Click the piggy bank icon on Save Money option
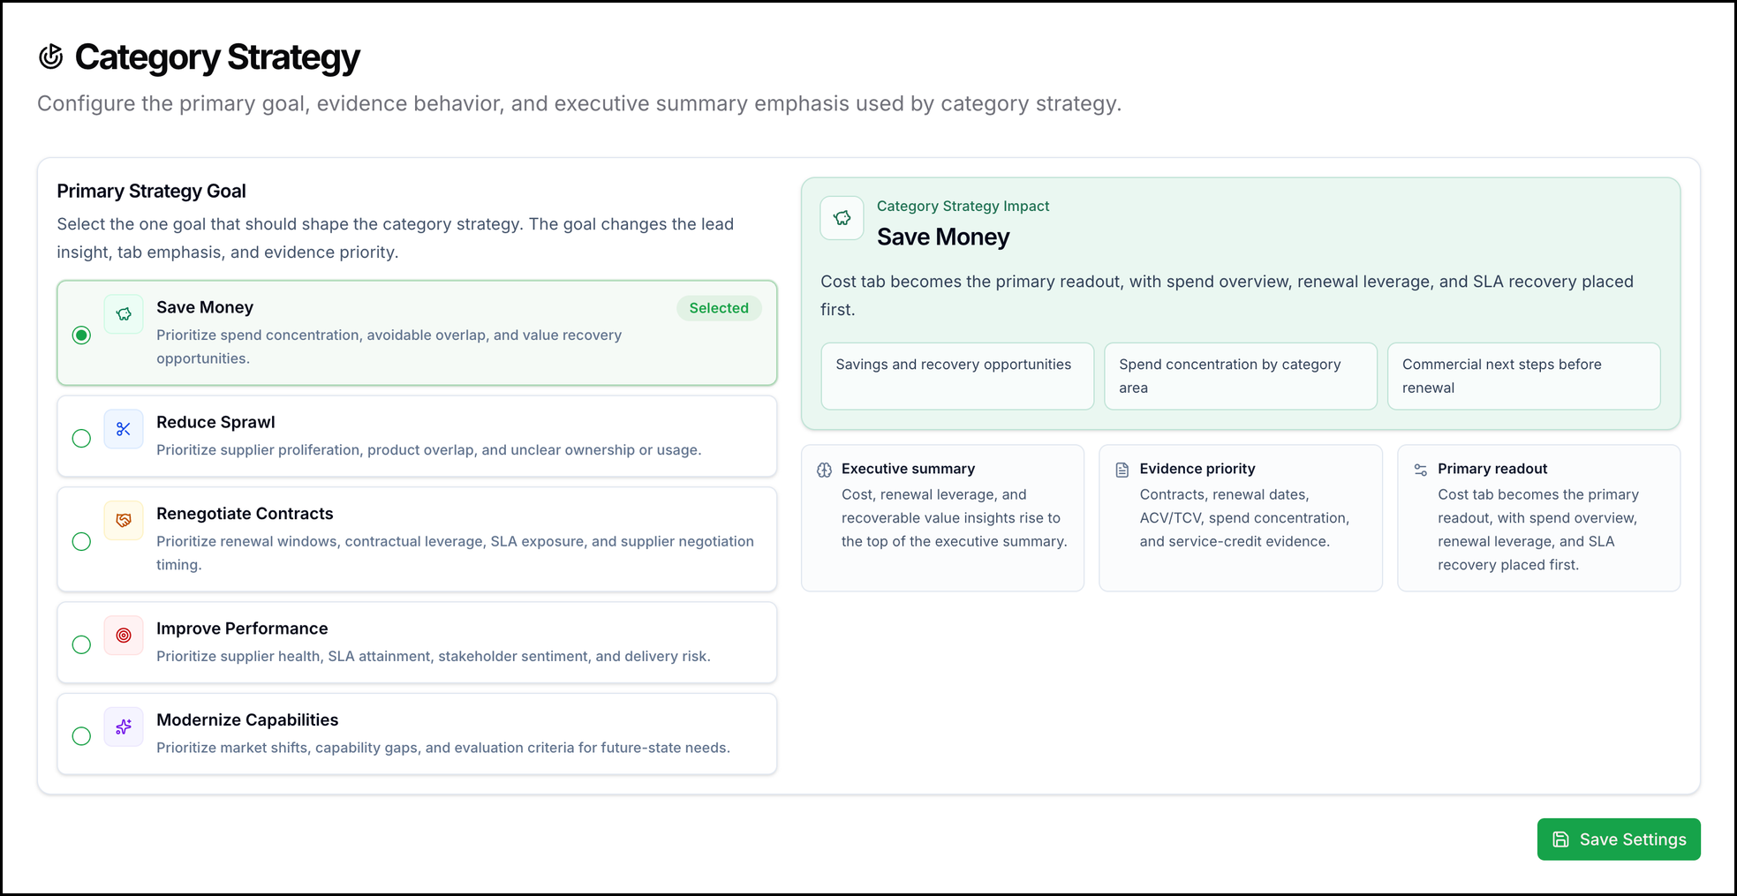The image size is (1737, 896). pyautogui.click(x=124, y=314)
